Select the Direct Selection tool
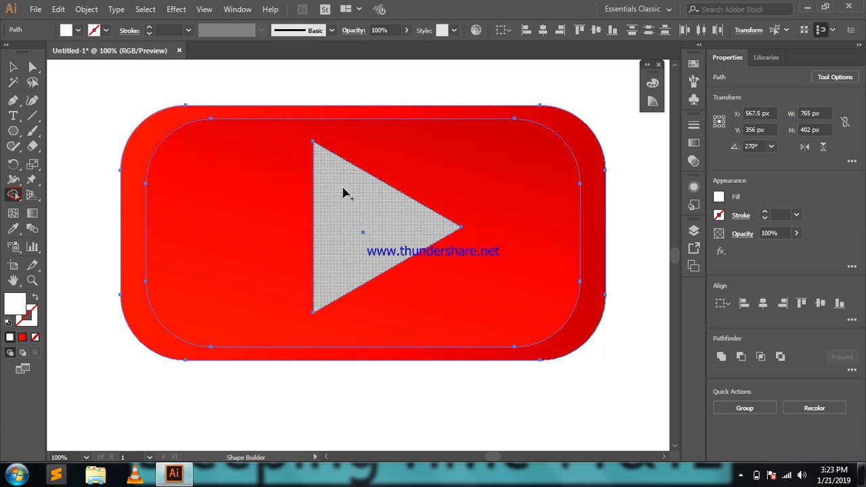The image size is (866, 487). [32, 66]
